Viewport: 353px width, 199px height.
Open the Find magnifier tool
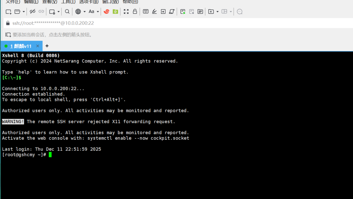[67, 12]
